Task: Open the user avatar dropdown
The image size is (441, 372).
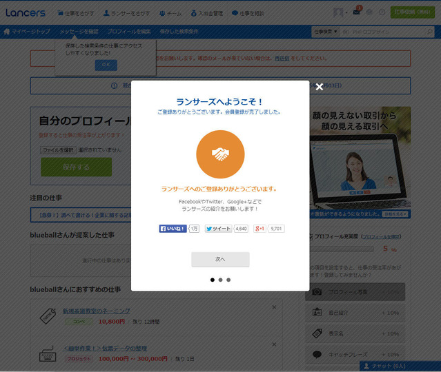Action: pos(340,12)
